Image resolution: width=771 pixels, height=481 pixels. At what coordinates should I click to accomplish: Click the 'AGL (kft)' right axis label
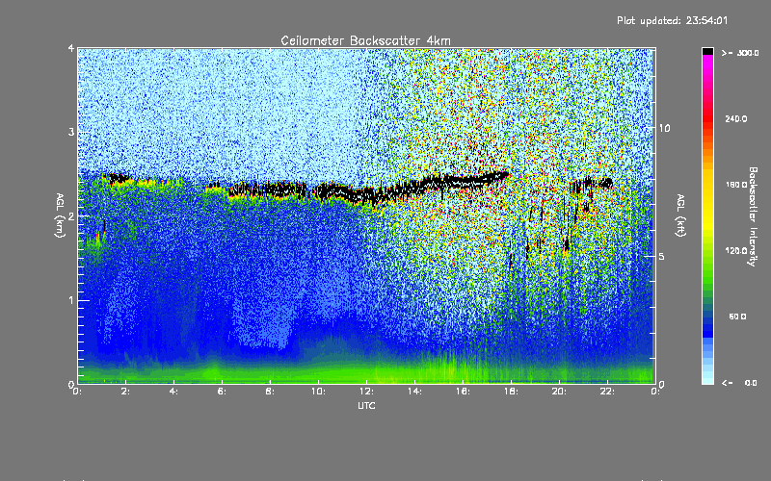(x=680, y=215)
